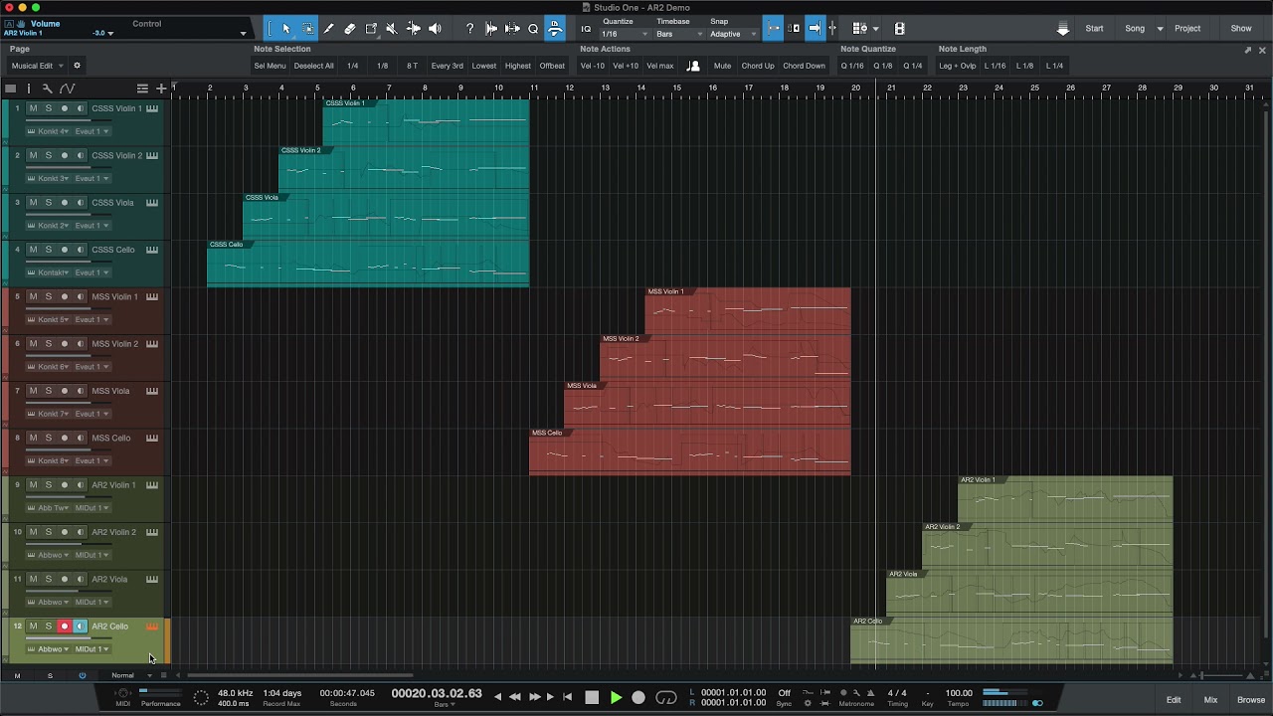The width and height of the screenshot is (1273, 716).
Task: Click the Vel +10 button
Action: (x=626, y=66)
